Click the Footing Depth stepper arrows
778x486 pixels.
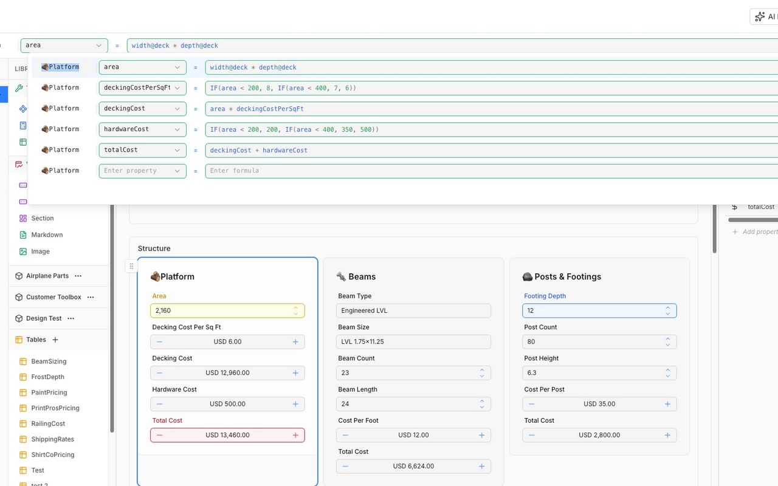pos(668,310)
